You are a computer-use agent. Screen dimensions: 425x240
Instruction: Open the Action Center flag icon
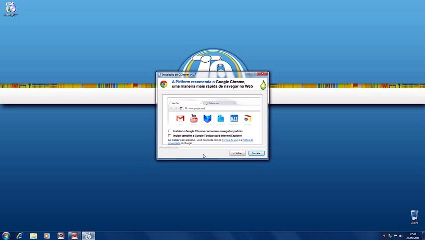click(395, 236)
